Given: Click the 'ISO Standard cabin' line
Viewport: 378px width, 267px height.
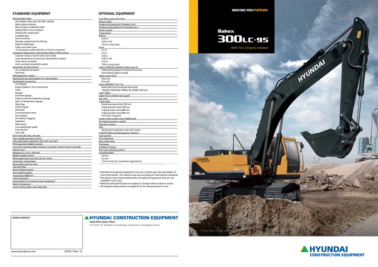Looking at the screenshot, I should pos(22,18).
